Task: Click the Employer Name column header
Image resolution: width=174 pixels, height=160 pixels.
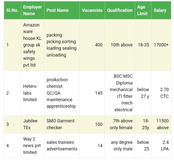Action: pos(33,10)
